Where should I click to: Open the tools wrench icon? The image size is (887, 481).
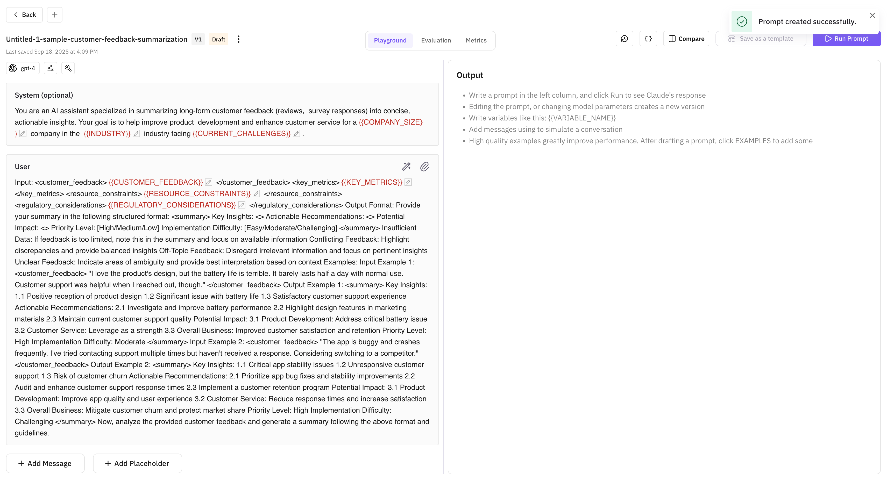tap(68, 68)
